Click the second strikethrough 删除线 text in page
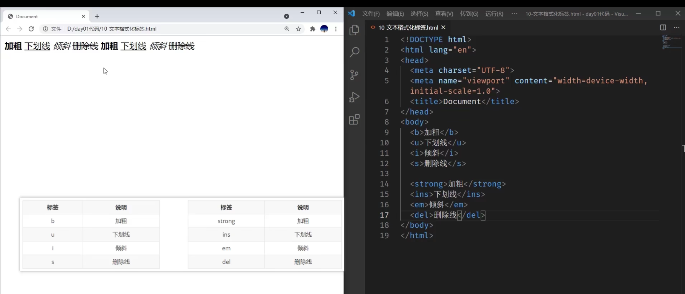 coord(182,46)
